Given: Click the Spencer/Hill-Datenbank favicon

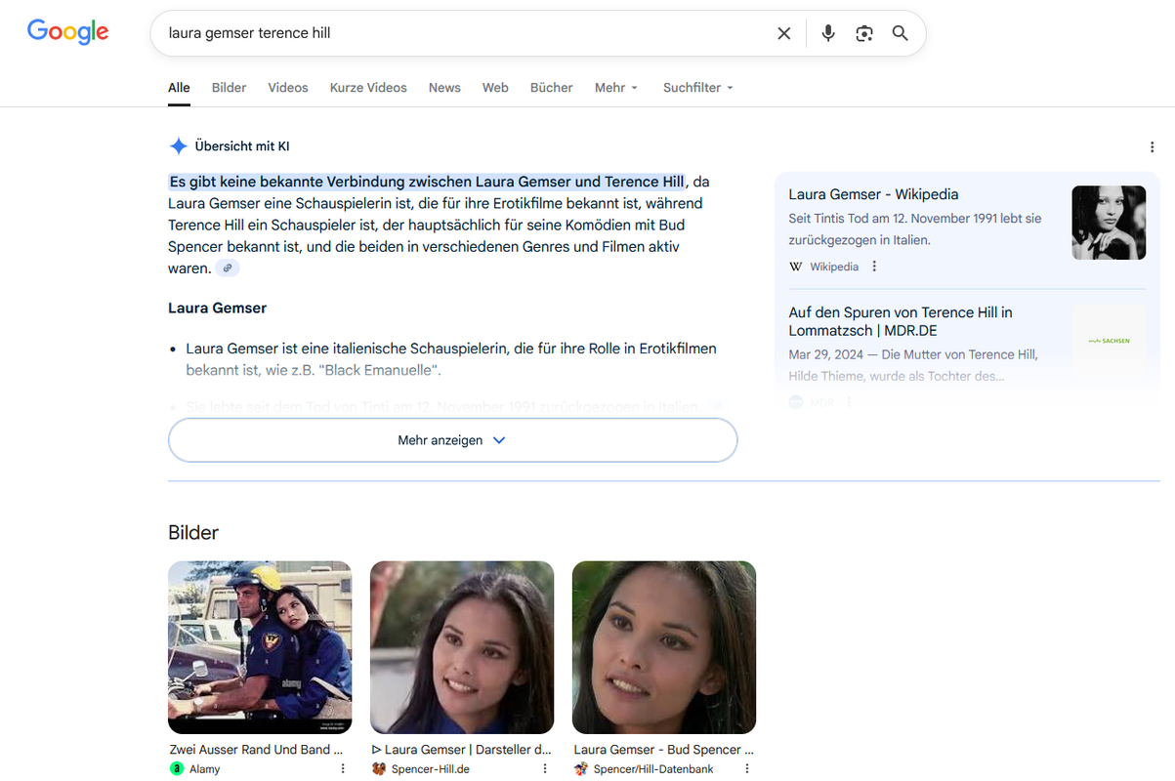Looking at the screenshot, I should (x=581, y=769).
